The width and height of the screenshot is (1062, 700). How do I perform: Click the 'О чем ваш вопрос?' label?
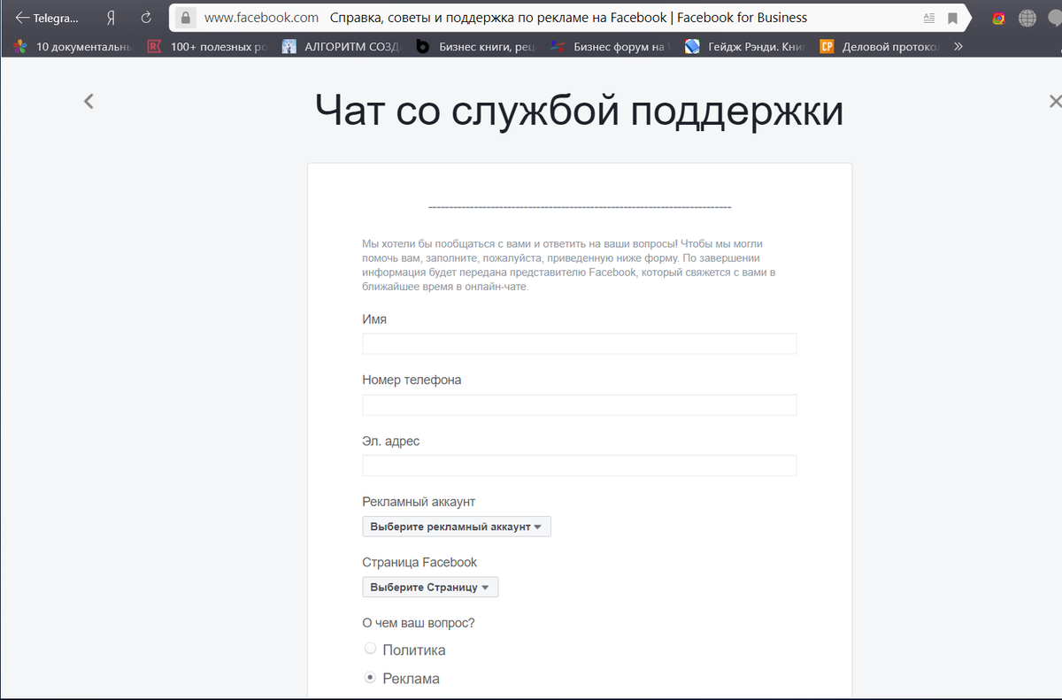point(419,623)
